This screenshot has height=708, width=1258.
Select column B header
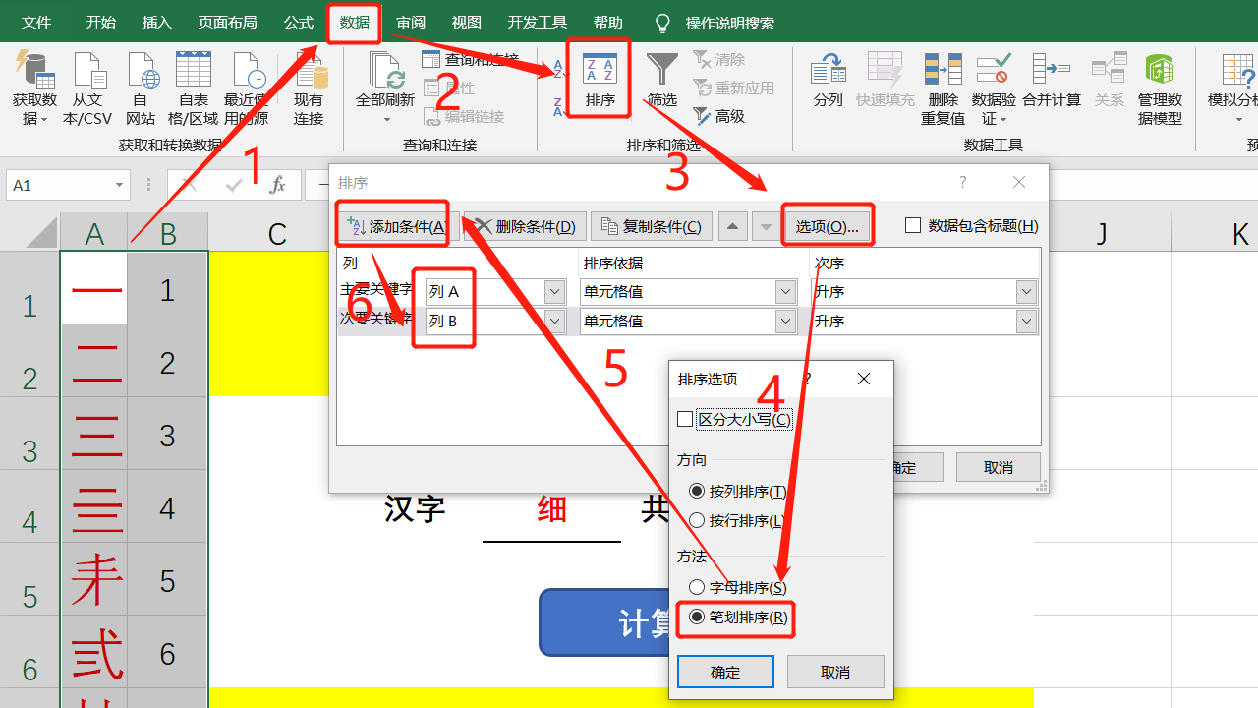click(168, 233)
